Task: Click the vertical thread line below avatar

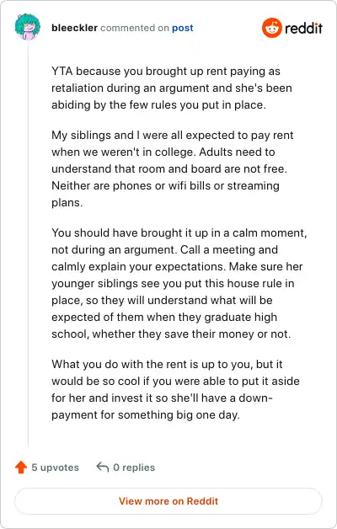Action: click(28, 243)
